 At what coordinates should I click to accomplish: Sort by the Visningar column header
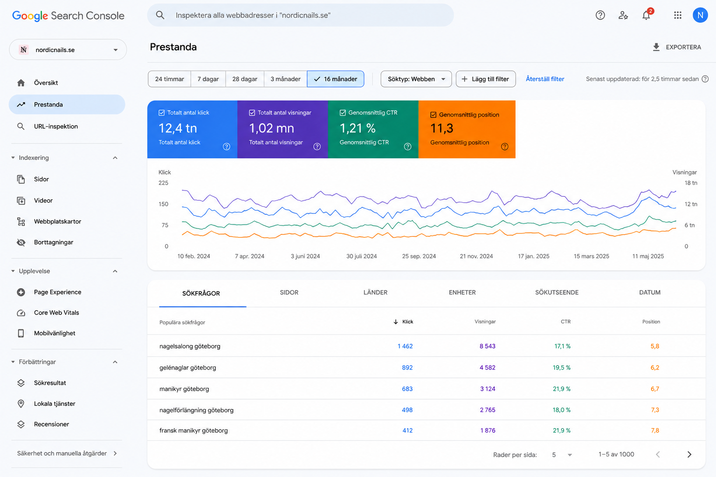[485, 322]
